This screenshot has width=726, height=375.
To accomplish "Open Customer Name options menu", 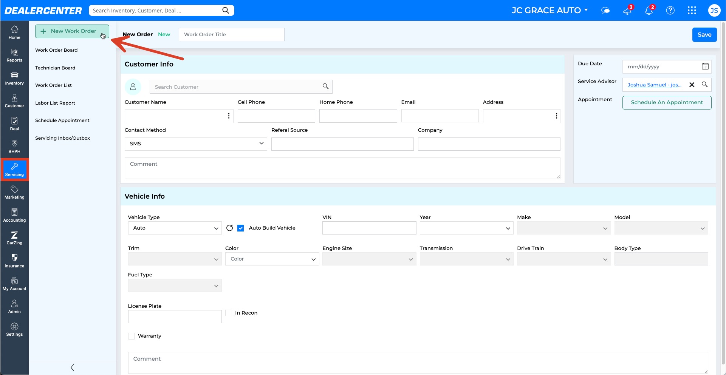I will 229,116.
